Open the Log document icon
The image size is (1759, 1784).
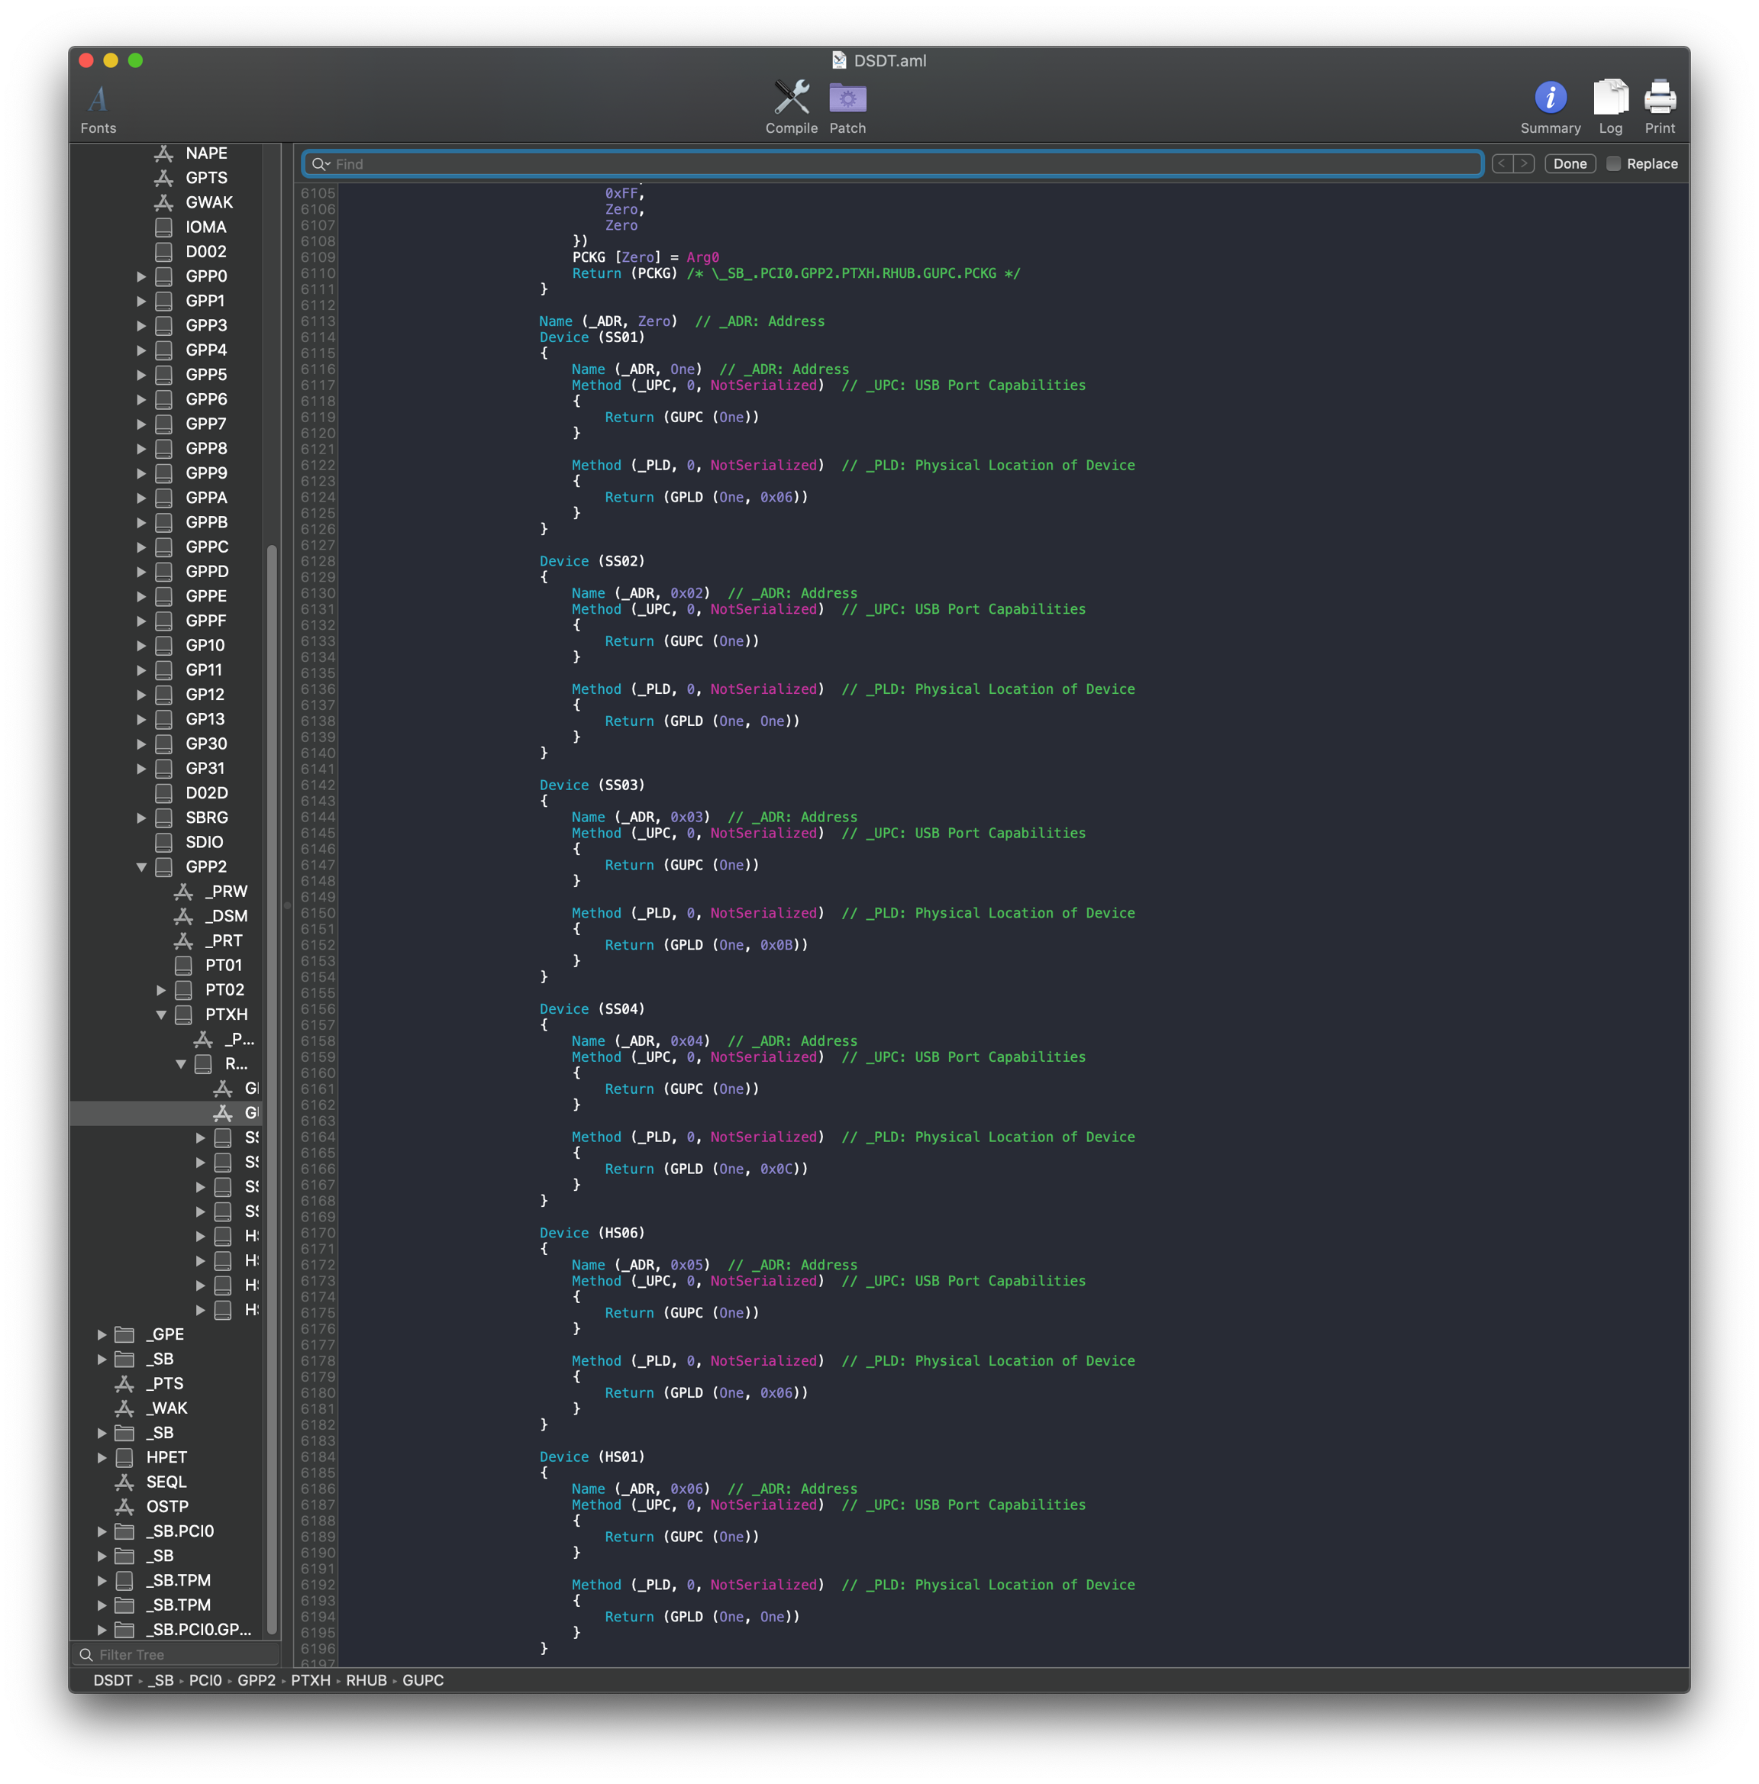tap(1610, 98)
